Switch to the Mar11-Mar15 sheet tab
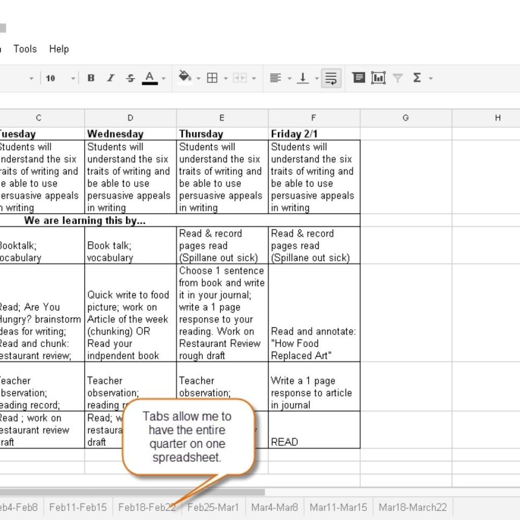 point(338,507)
